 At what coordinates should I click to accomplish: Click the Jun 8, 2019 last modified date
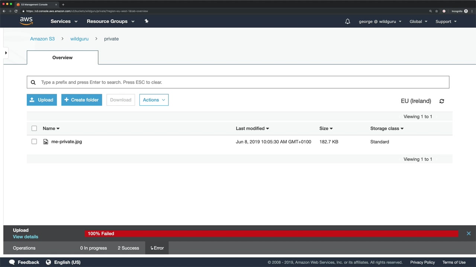(273, 142)
